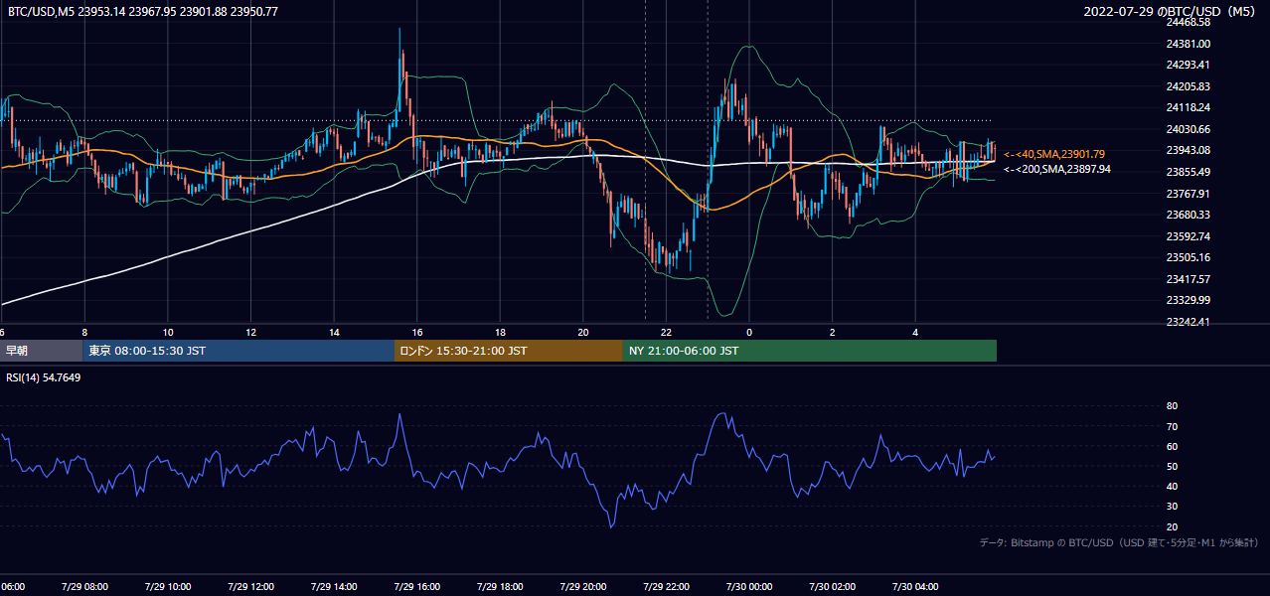Click the 7/29 18:00 date label
1270x596 pixels.
coord(500,587)
